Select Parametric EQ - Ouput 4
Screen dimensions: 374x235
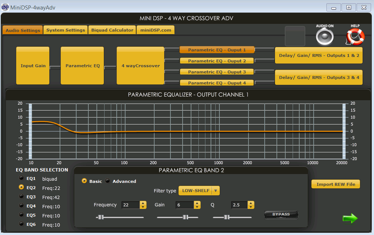[x=217, y=83]
